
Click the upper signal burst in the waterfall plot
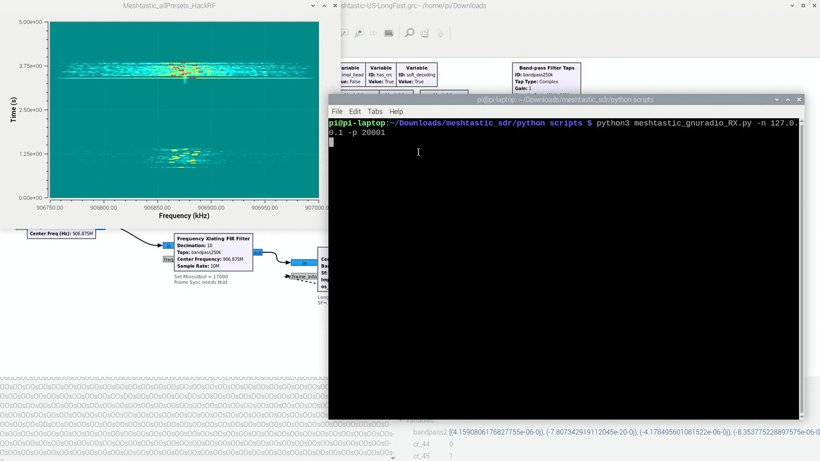184,70
